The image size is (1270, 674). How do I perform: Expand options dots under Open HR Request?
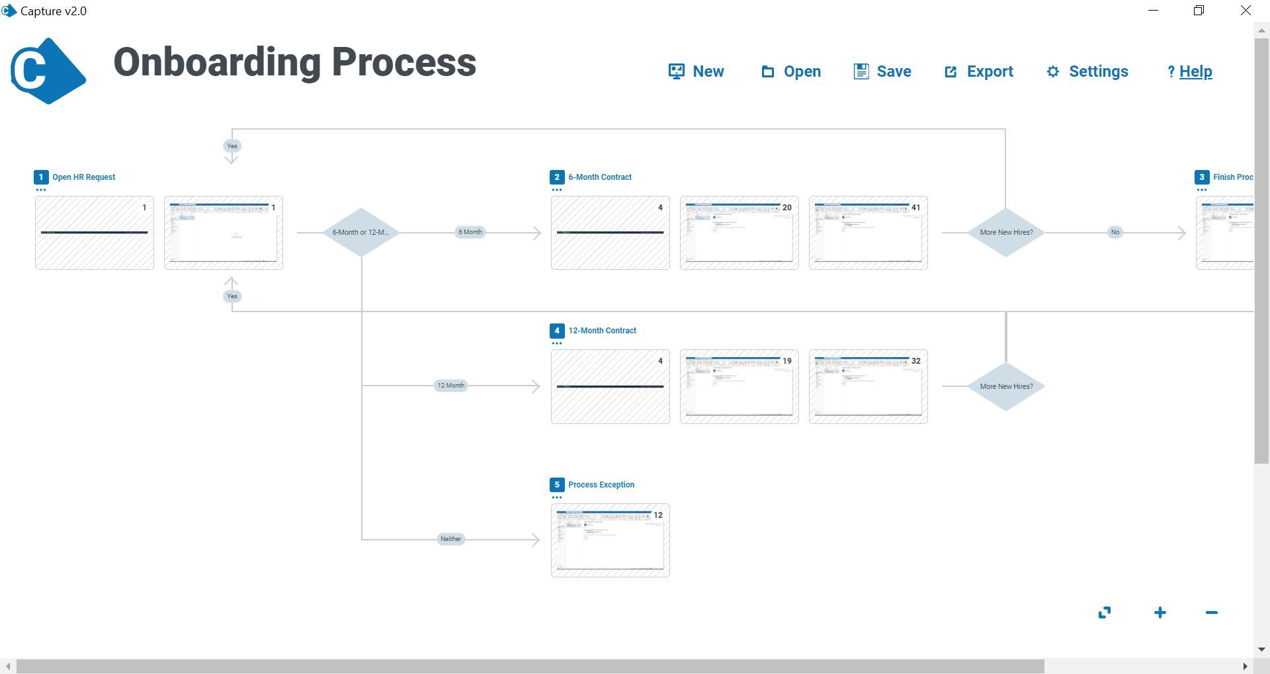pos(41,190)
